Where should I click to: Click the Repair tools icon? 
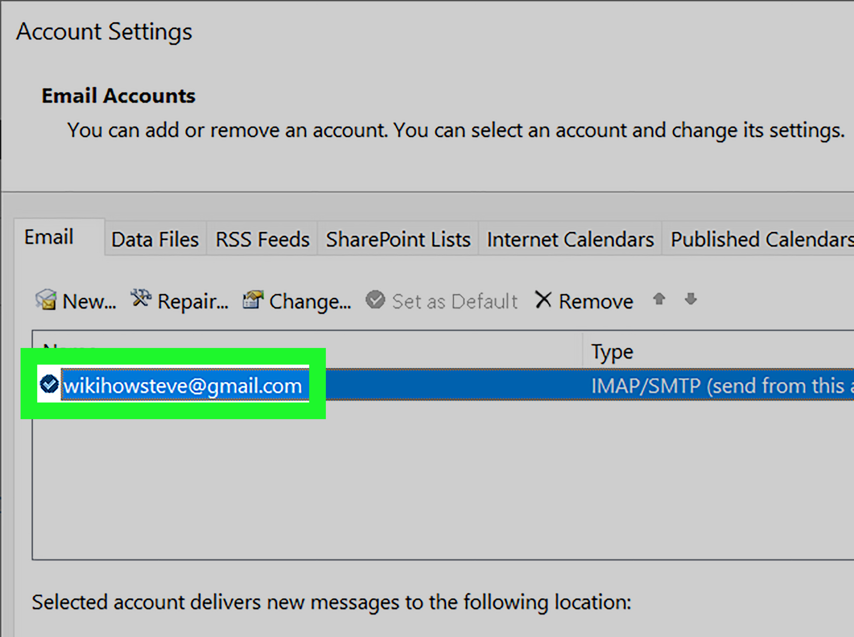pos(140,298)
